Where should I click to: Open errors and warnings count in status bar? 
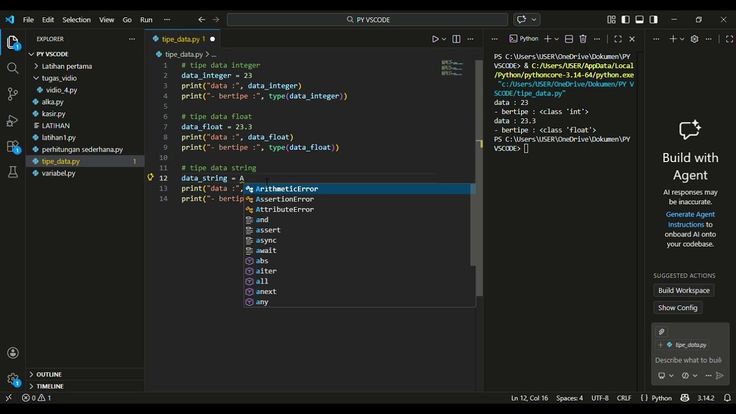[x=37, y=398]
